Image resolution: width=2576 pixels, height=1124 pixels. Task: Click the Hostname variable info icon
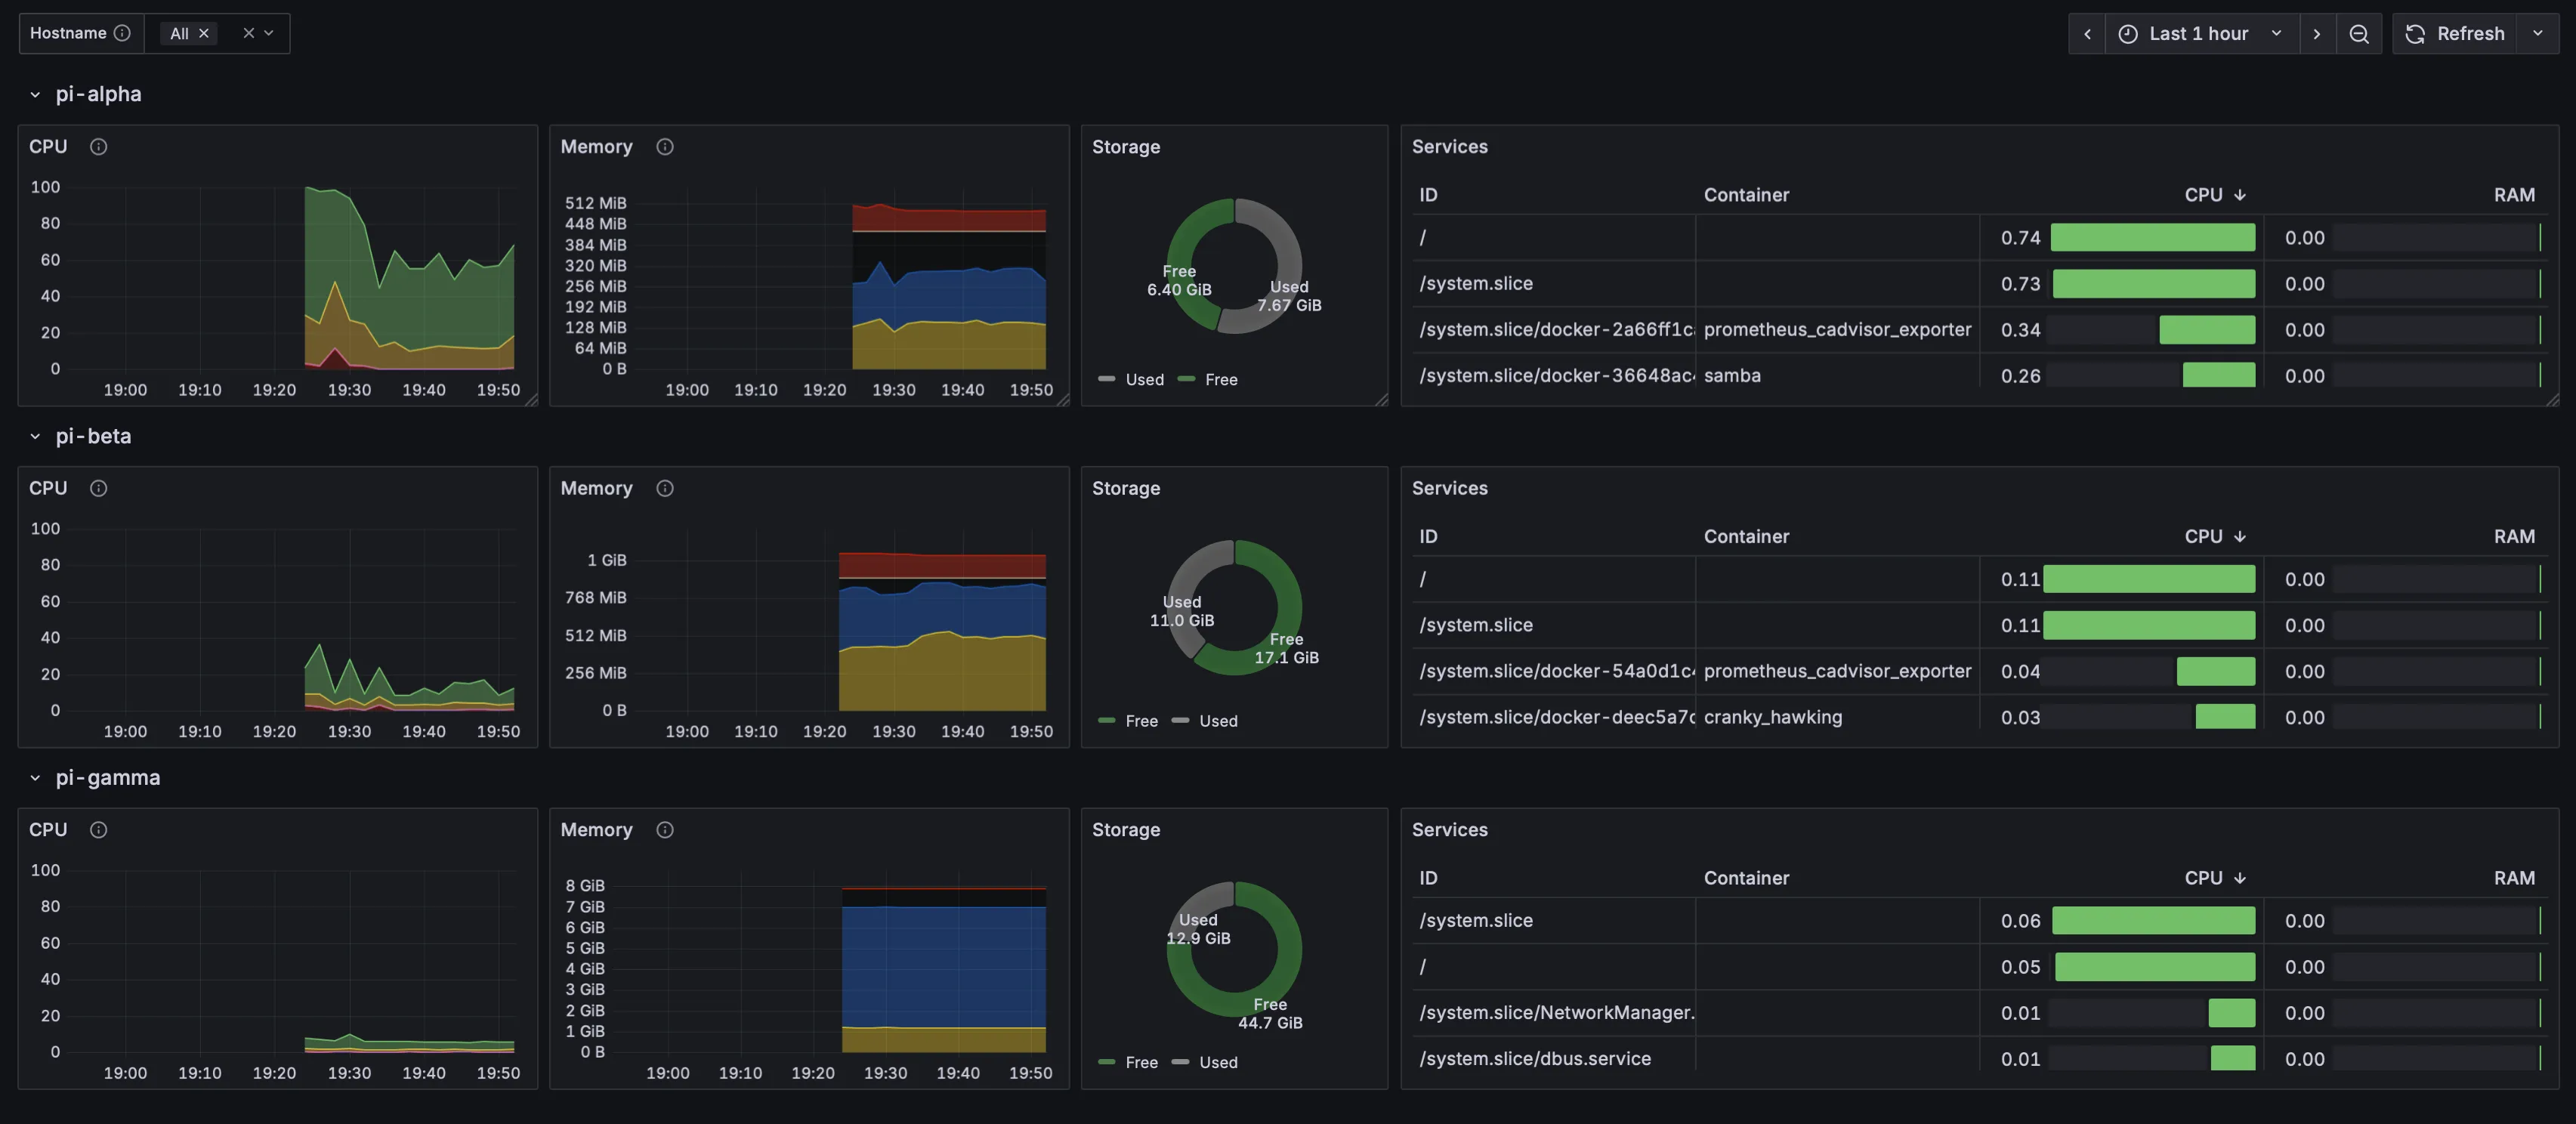coord(123,33)
